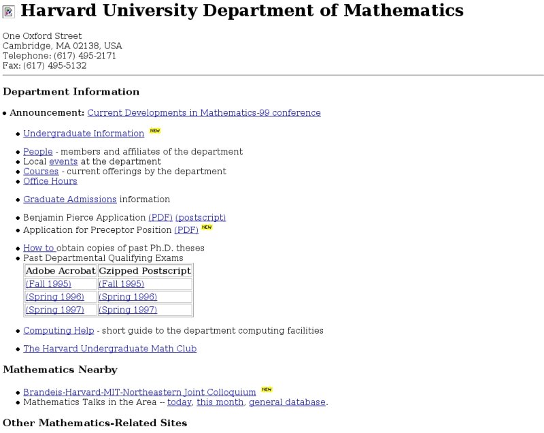This screenshot has height=433, width=544.
Task: Open the Graduate Admissions link
Action: (x=70, y=199)
